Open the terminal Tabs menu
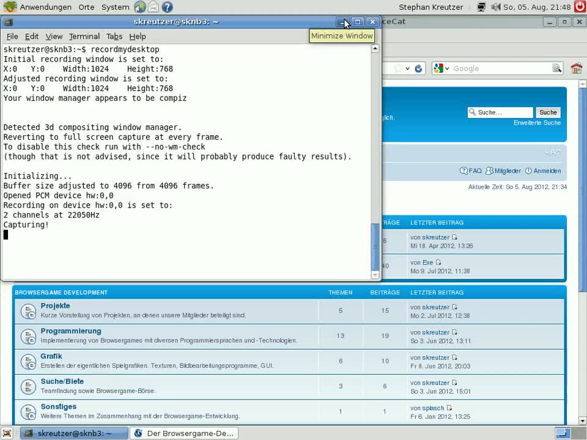 pyautogui.click(x=114, y=36)
